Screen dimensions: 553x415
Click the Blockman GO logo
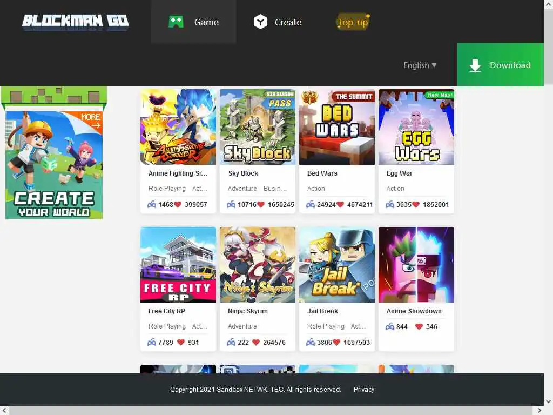click(76, 22)
